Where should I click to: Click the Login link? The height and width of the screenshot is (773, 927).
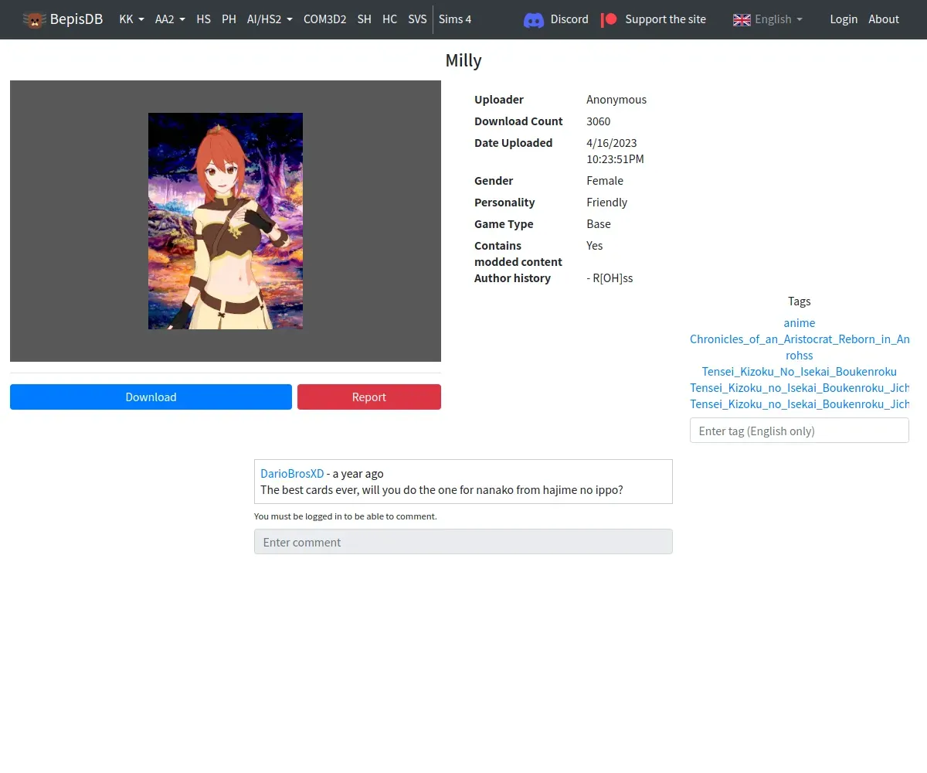(844, 19)
